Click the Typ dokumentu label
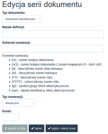This screenshot has height=134, width=108. (x=14, y=13)
